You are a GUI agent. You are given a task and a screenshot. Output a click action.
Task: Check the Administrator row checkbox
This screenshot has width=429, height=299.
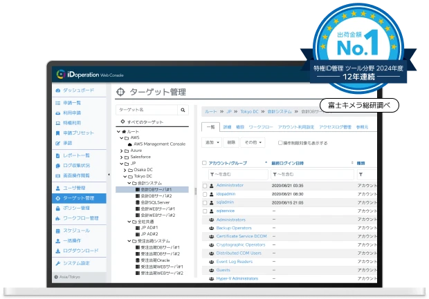click(205, 186)
